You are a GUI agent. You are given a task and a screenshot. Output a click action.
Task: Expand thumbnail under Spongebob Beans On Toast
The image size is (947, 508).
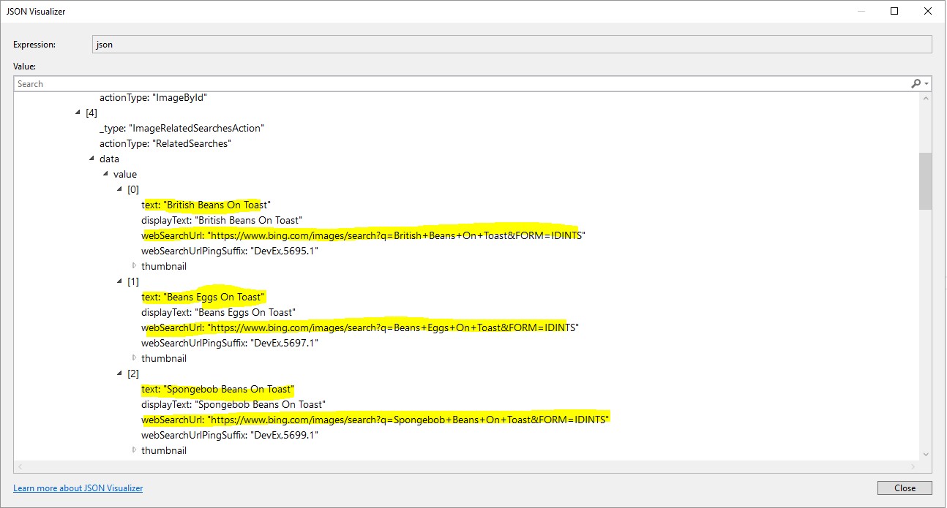(134, 450)
